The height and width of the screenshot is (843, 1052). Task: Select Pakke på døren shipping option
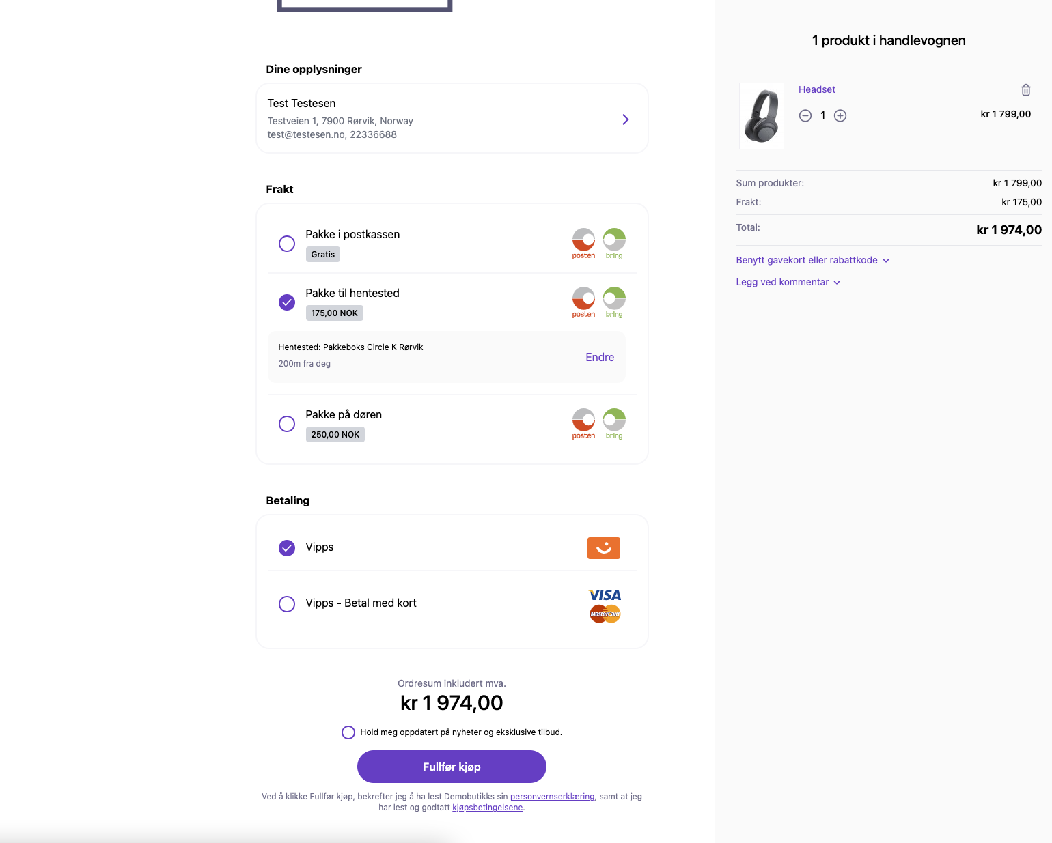click(x=287, y=424)
